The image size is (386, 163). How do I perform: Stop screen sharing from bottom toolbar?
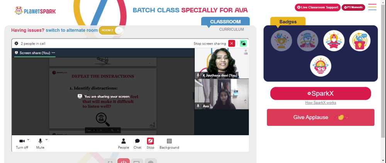point(151,144)
